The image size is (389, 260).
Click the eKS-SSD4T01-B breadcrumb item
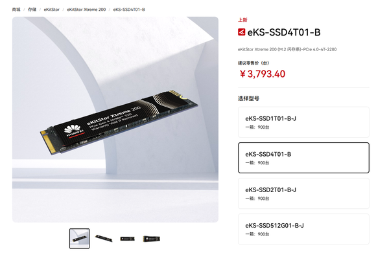tap(129, 10)
